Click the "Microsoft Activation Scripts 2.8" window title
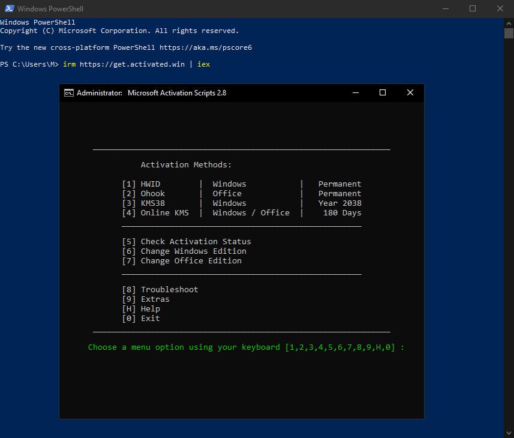 (x=177, y=93)
